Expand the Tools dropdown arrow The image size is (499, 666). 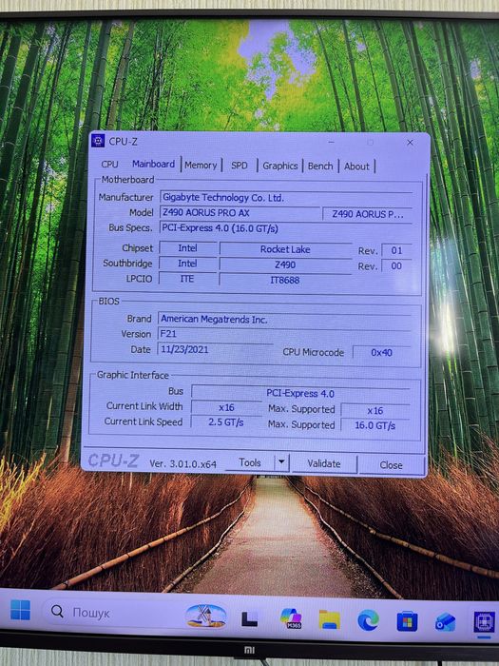281,462
